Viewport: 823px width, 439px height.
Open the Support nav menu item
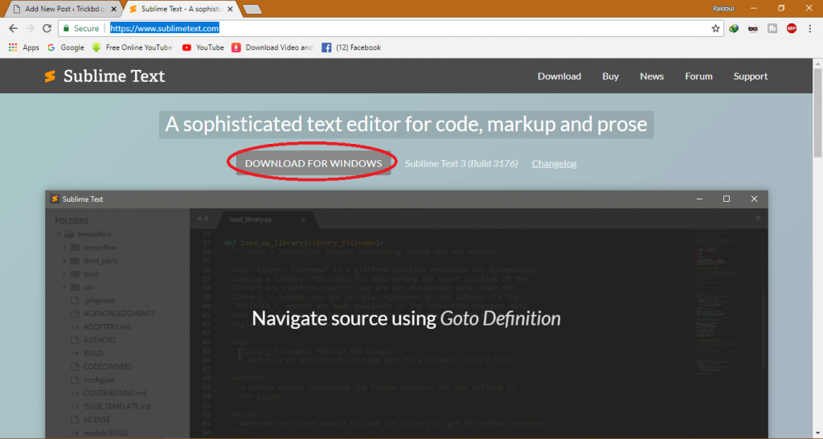750,76
